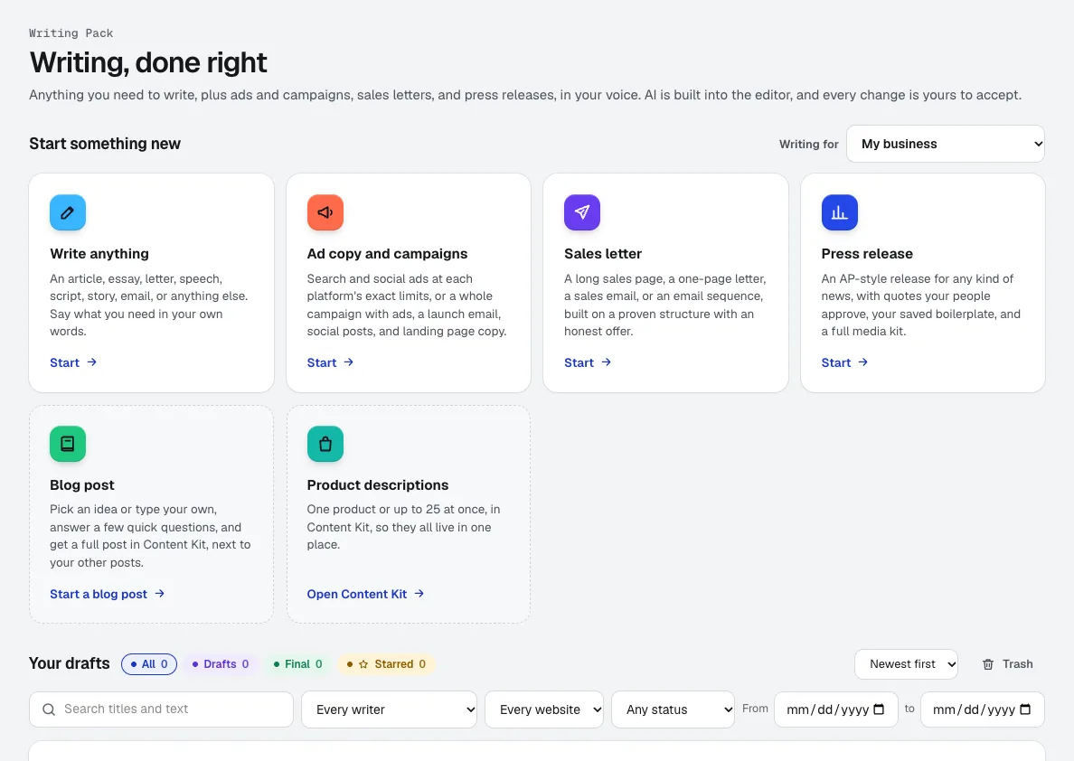Click the Write anything card title
1074x761 pixels.
[x=99, y=254]
